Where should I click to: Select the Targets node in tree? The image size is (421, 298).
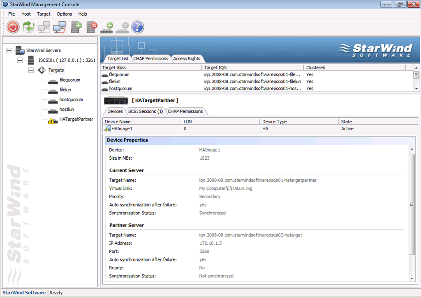(56, 70)
